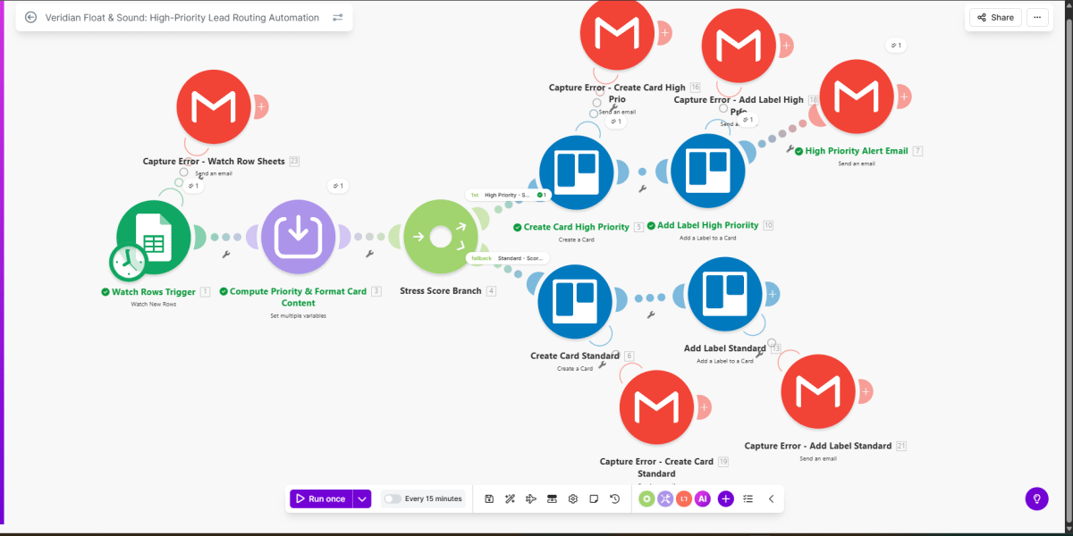Add module after Capture Error - Watch Row Sheets
1073x536 pixels.
261,106
